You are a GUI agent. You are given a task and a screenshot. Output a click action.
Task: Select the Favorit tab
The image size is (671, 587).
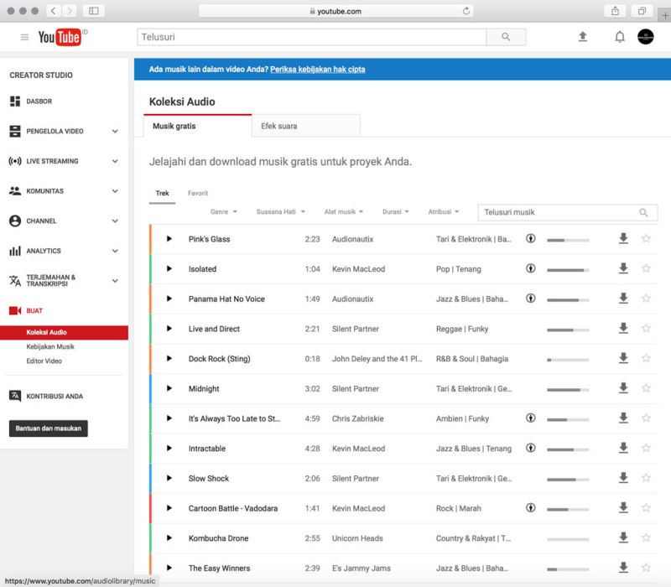198,193
